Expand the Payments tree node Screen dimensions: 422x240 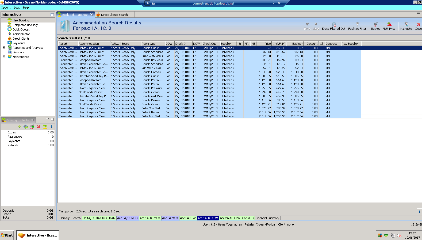[x=4, y=43]
